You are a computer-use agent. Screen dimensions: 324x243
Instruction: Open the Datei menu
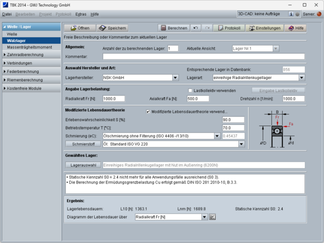pos(7,14)
